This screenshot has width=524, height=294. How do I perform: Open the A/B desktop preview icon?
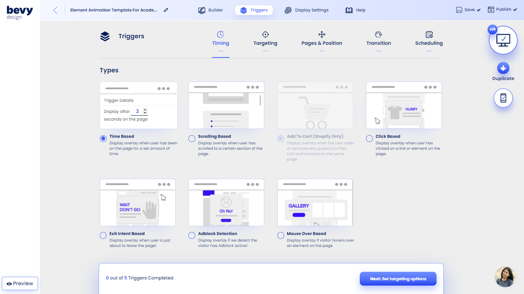(x=503, y=40)
